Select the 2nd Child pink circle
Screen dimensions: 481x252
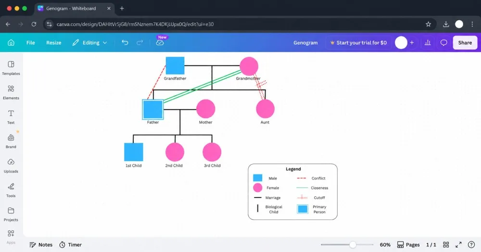(175, 152)
